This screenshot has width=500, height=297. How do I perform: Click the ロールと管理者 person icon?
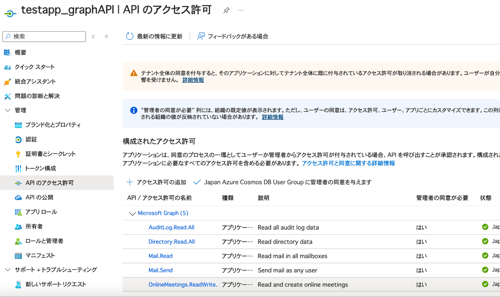[x=18, y=241]
